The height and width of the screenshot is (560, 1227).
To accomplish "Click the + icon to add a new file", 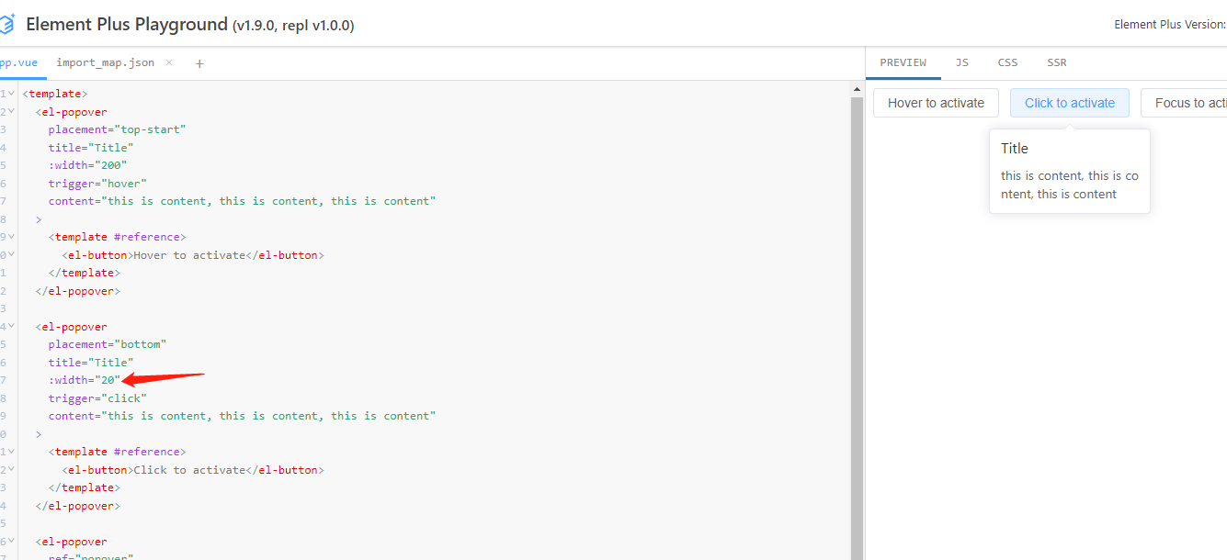I will pos(199,62).
